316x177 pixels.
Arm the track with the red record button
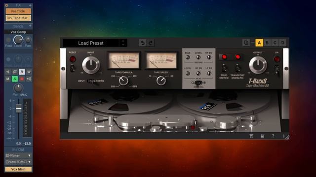(x=22, y=79)
